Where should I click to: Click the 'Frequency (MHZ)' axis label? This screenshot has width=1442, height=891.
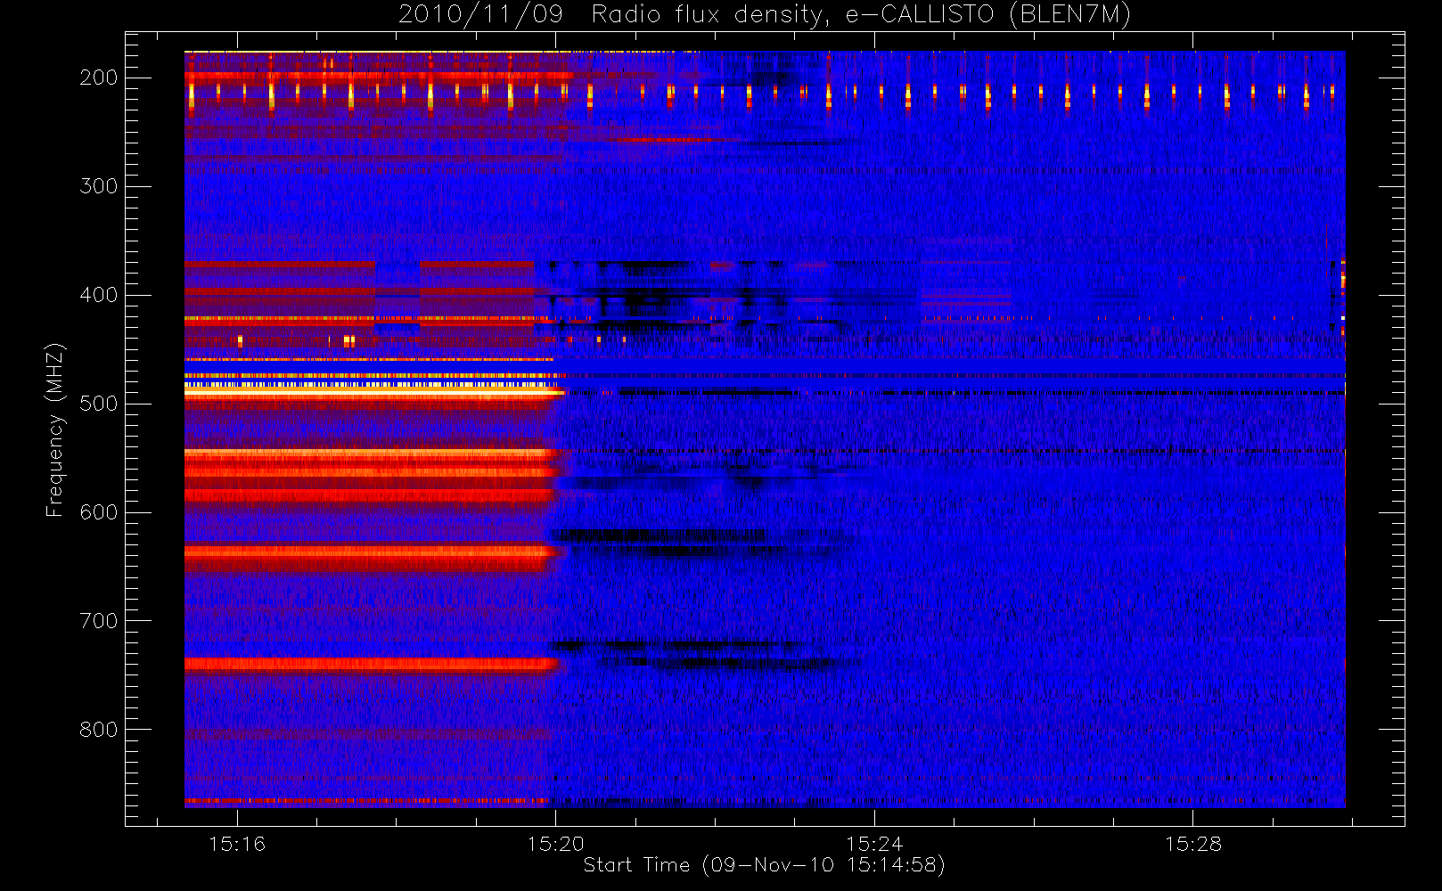point(55,429)
